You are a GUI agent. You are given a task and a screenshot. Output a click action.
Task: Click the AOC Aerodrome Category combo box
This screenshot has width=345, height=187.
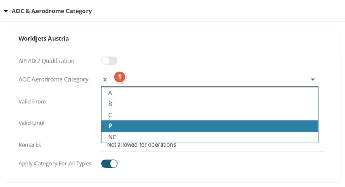[x=210, y=80]
